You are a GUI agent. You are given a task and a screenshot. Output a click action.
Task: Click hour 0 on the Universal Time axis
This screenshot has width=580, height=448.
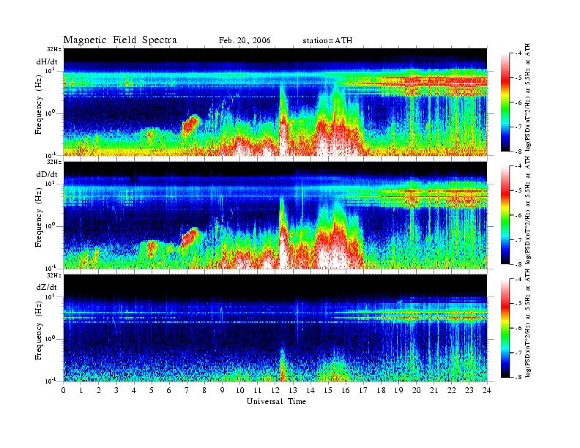pyautogui.click(x=64, y=390)
